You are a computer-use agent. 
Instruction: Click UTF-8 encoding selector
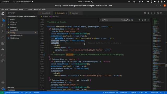pos(141,93)
